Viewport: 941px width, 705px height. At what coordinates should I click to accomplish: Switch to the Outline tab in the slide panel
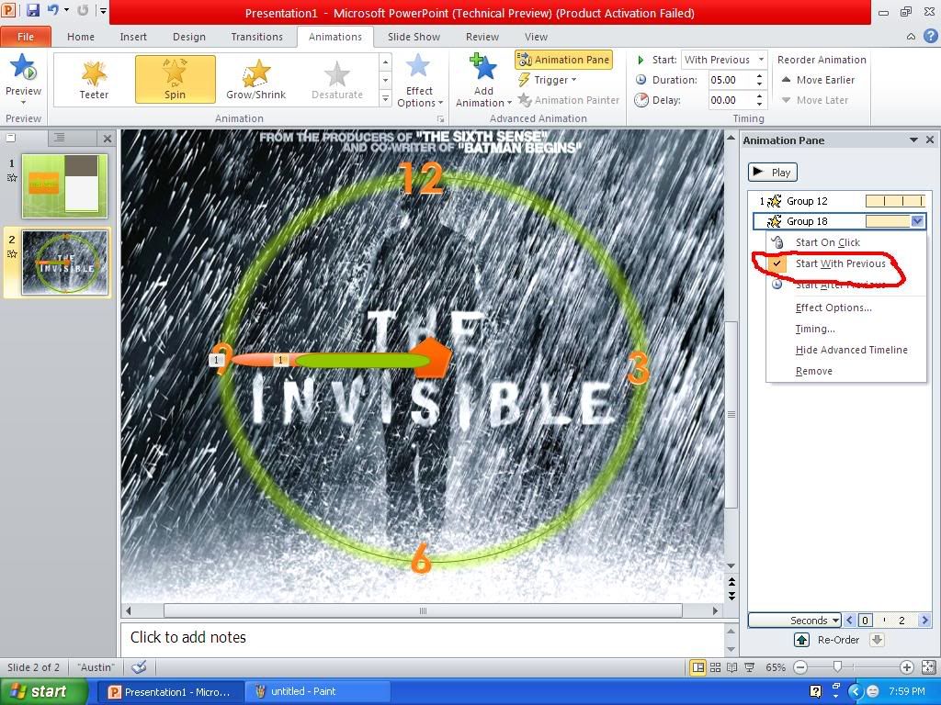click(60, 138)
